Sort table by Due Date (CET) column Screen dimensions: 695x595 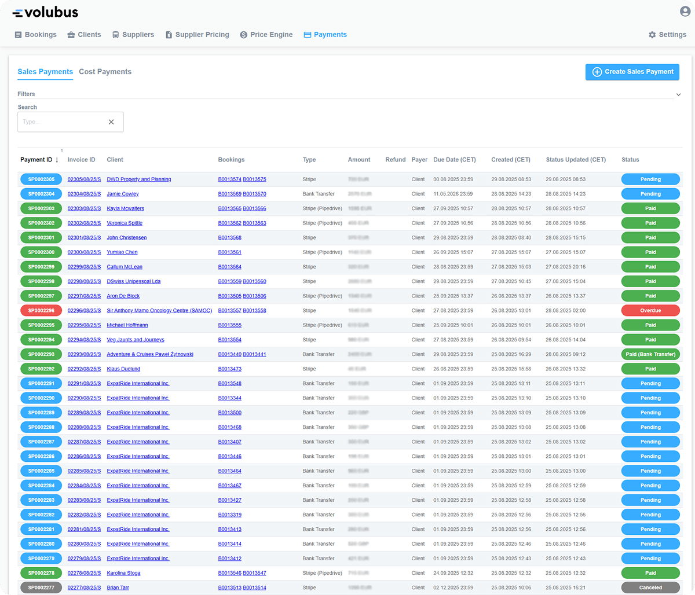(x=454, y=160)
